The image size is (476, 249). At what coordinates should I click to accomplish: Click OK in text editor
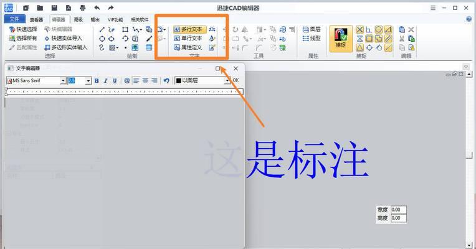pyautogui.click(x=236, y=80)
